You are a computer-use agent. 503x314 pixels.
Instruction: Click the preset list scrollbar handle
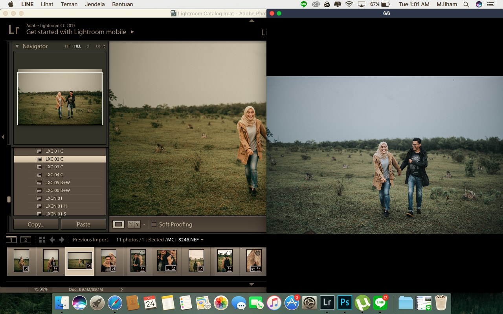pyautogui.click(x=9, y=199)
